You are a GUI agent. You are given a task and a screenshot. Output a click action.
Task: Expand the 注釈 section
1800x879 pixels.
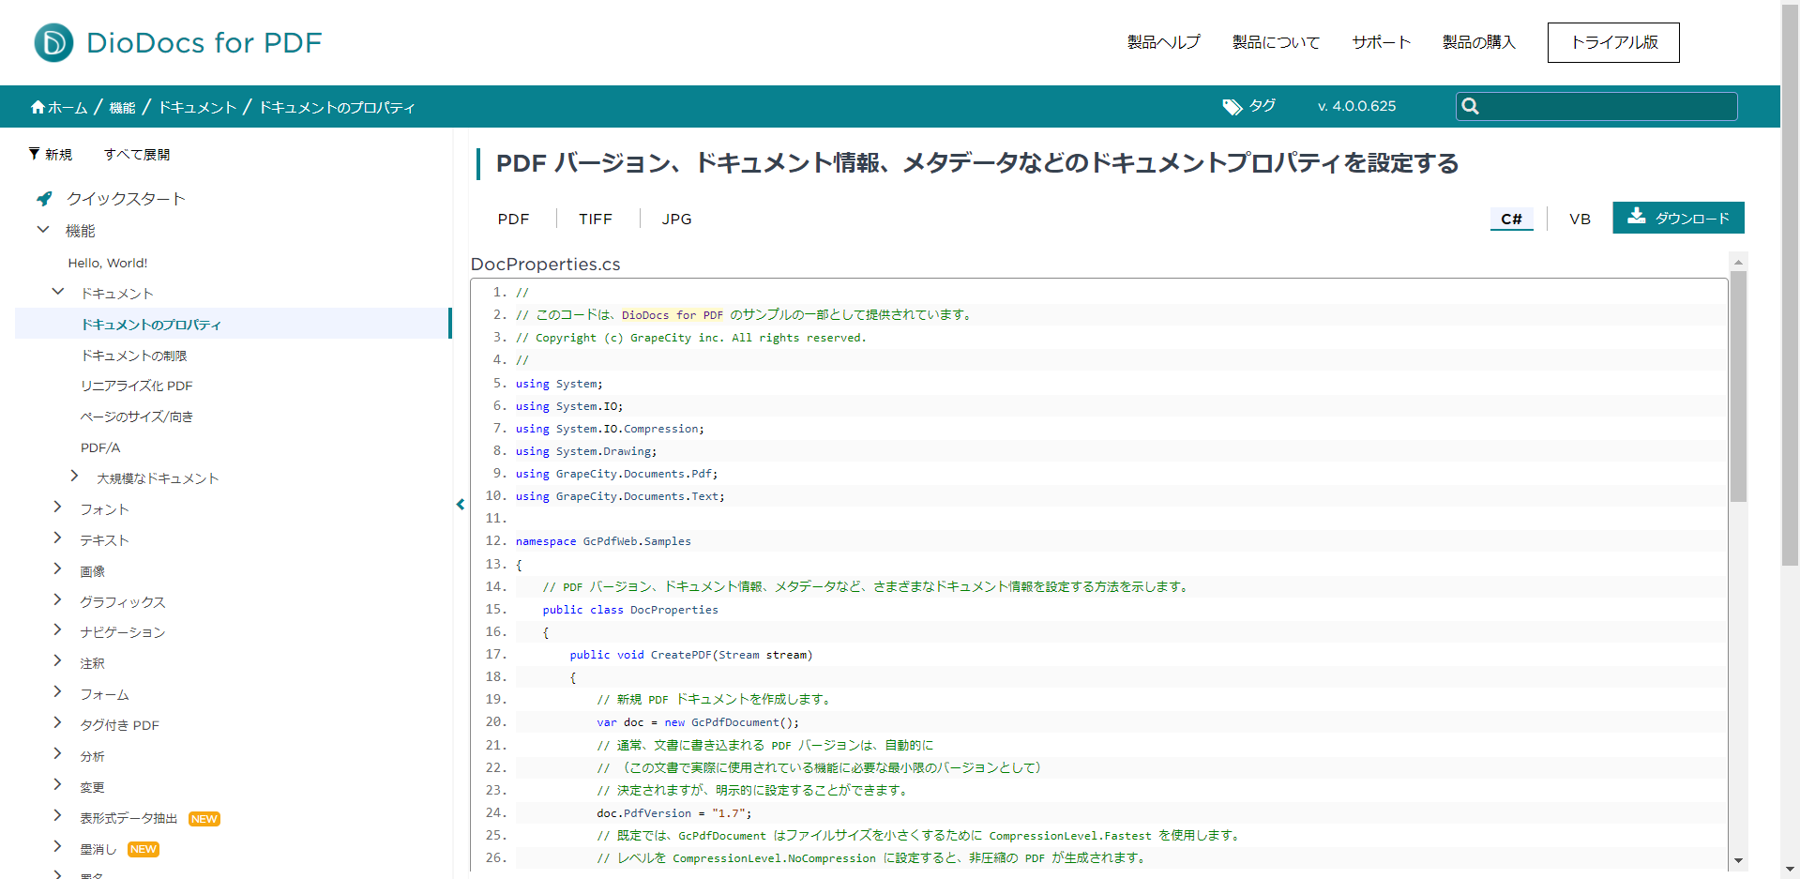click(57, 660)
